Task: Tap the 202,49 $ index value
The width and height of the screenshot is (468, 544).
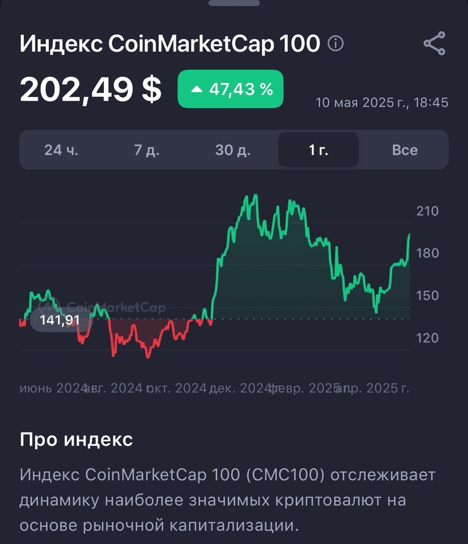Action: pos(90,89)
